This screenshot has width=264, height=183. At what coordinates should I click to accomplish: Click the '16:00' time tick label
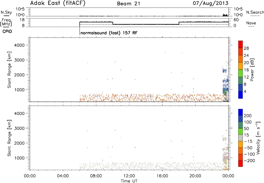(162, 176)
